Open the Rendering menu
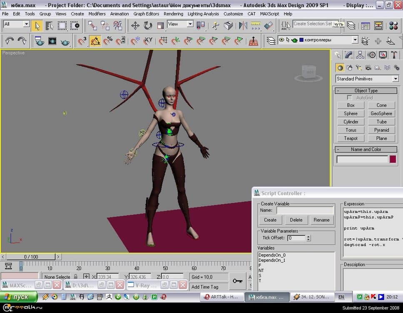 coord(173,14)
